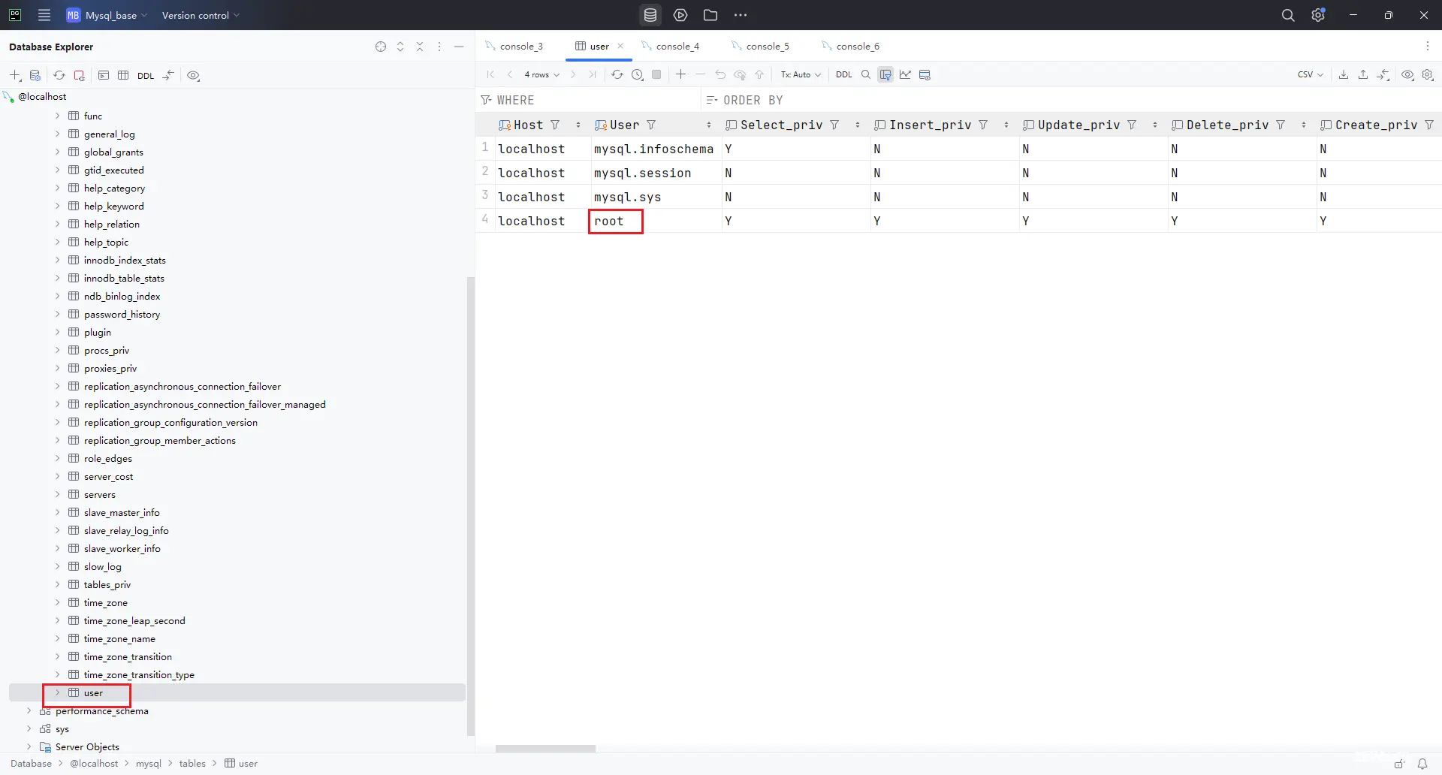Screen dimensions: 1442x775
Task: Switch to the console_4 tab
Action: point(671,46)
